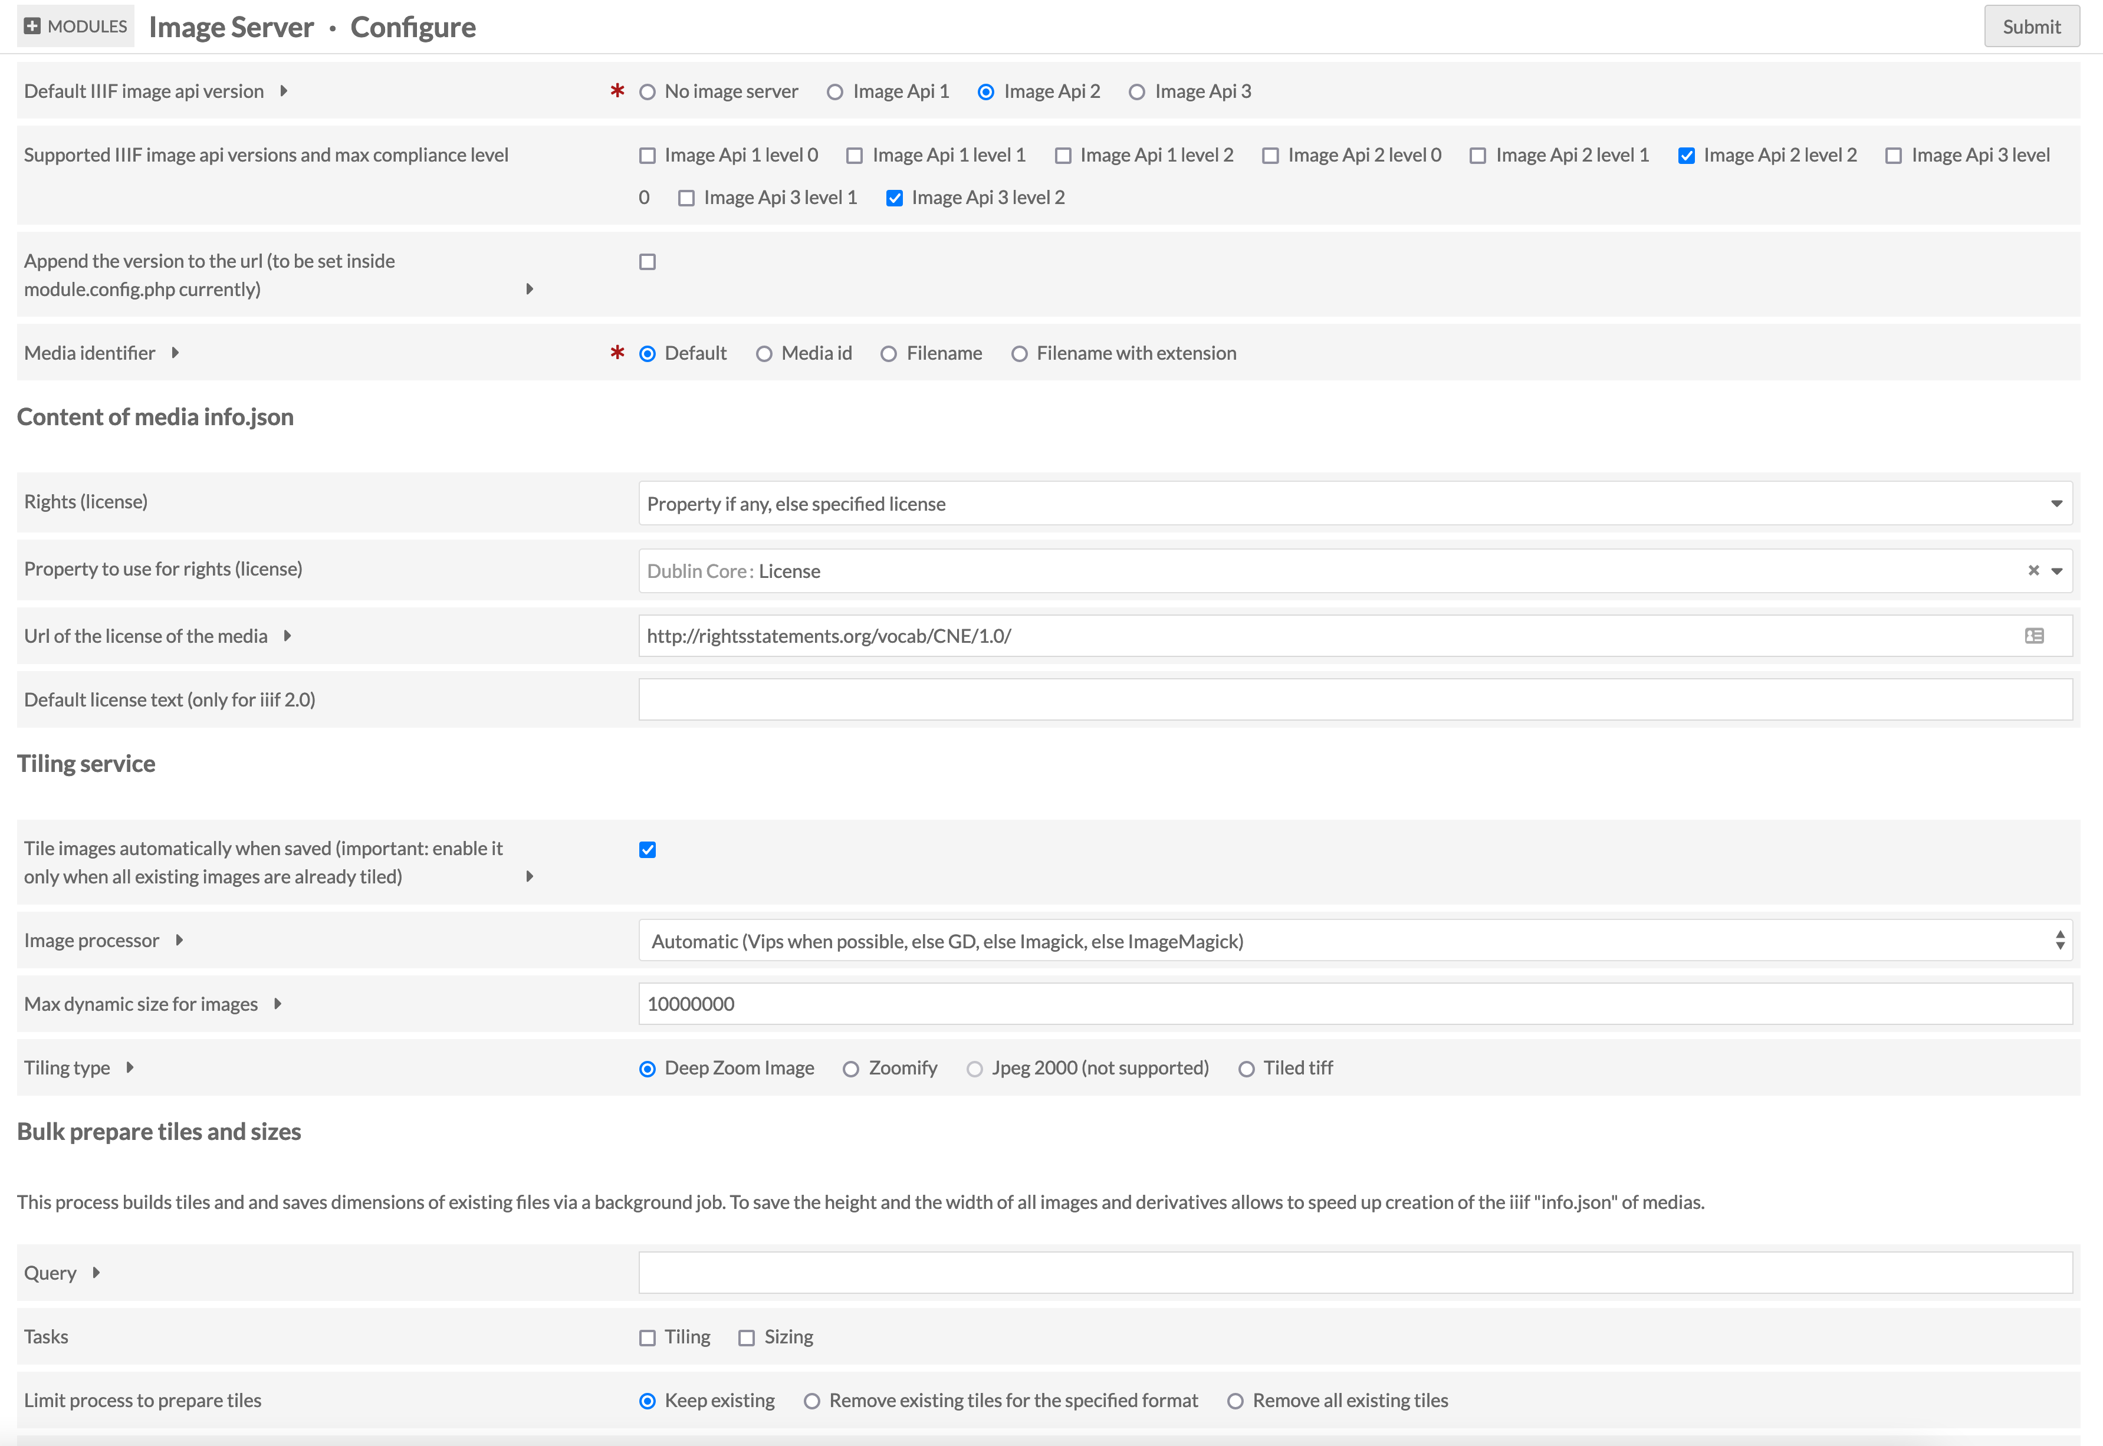Select Image Api 1 as default version
The width and height of the screenshot is (2103, 1446).
click(836, 93)
